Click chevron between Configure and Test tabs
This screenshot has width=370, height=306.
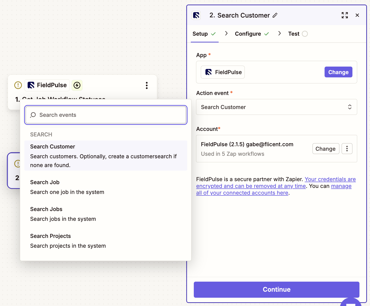coord(279,33)
